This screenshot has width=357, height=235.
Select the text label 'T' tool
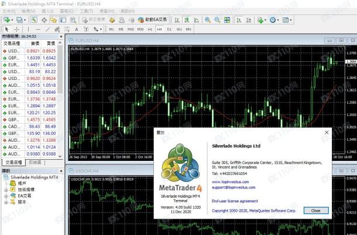point(86,29)
